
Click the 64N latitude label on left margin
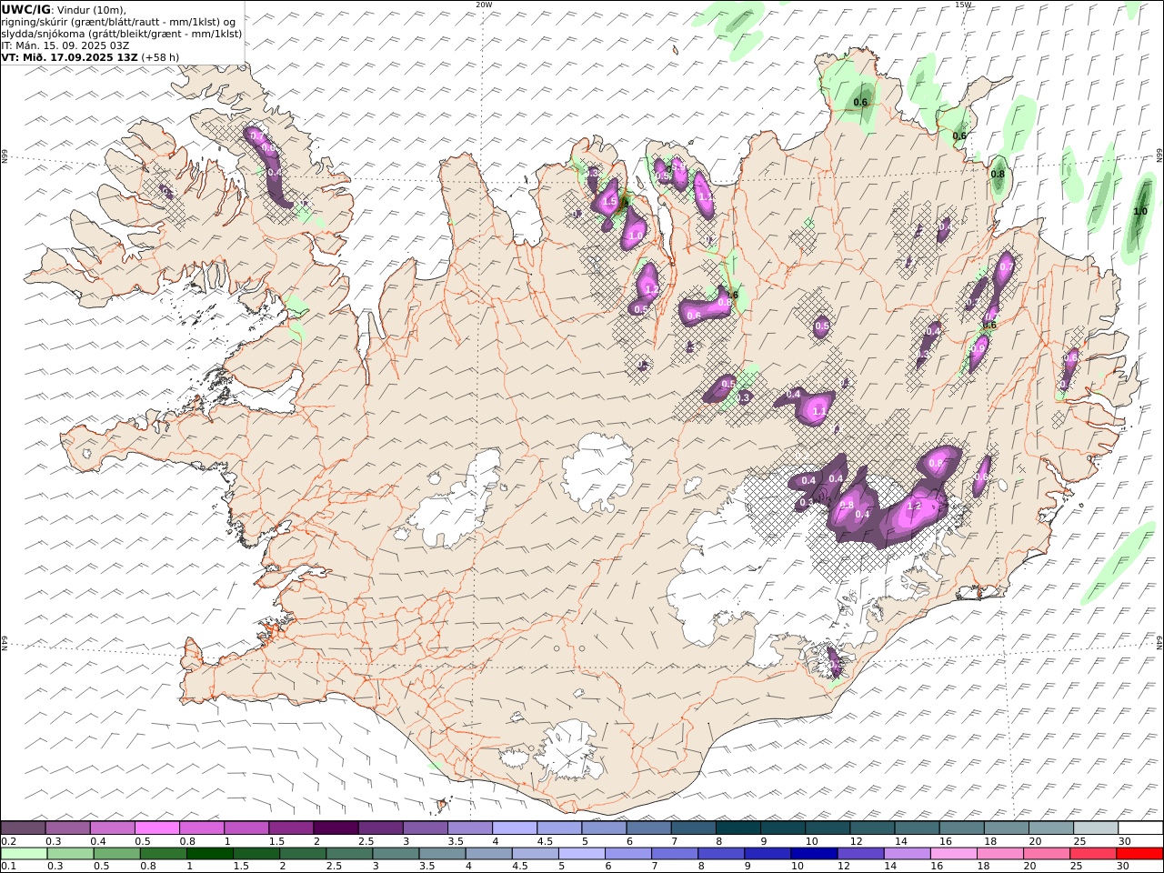point(5,642)
